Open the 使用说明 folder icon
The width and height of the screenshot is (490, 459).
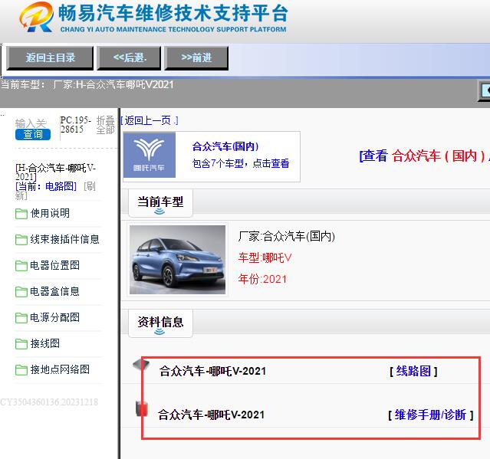(x=21, y=214)
